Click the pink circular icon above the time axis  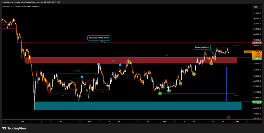[228, 117]
